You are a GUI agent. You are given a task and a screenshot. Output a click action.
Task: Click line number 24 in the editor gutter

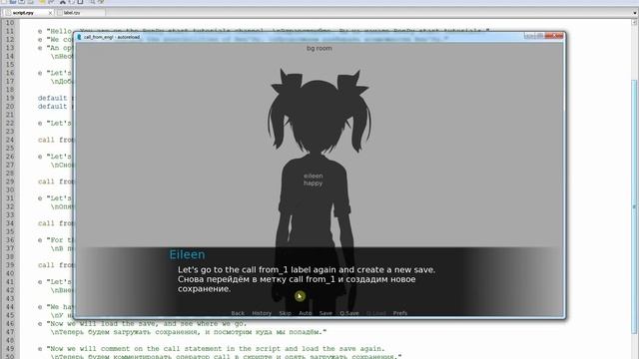pos(10,140)
